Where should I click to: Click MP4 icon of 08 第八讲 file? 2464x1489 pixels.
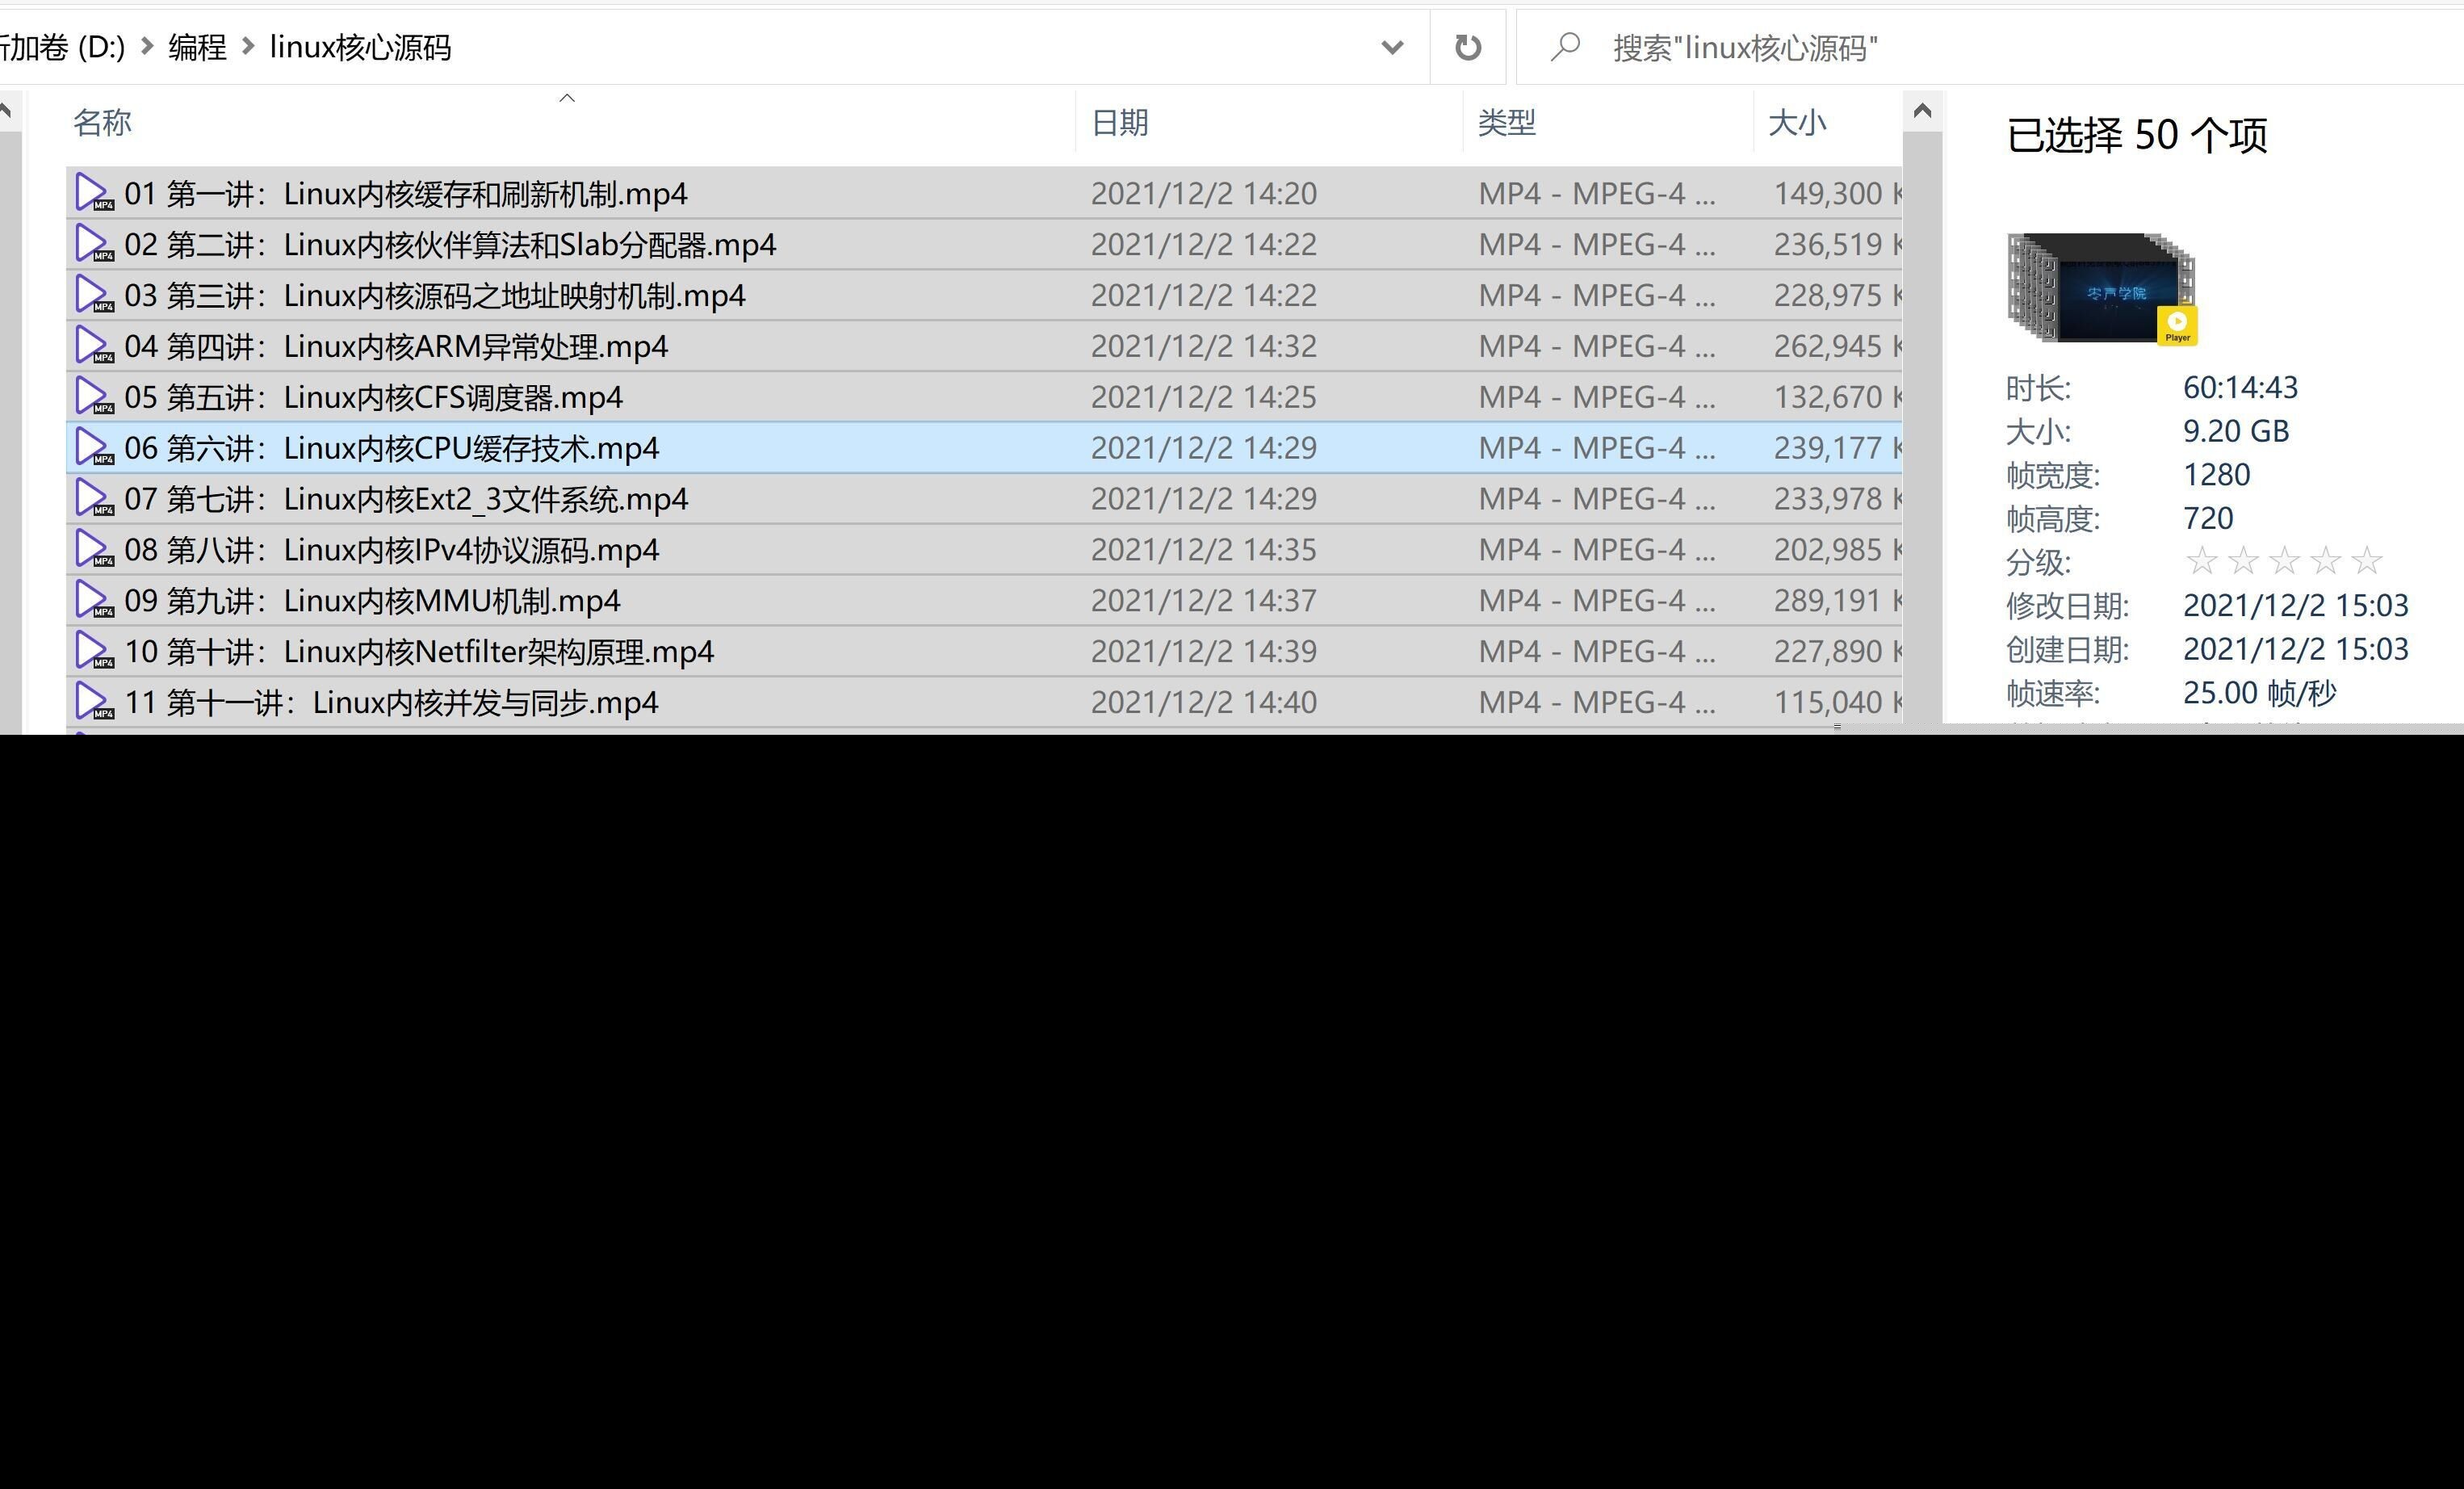coord(94,549)
